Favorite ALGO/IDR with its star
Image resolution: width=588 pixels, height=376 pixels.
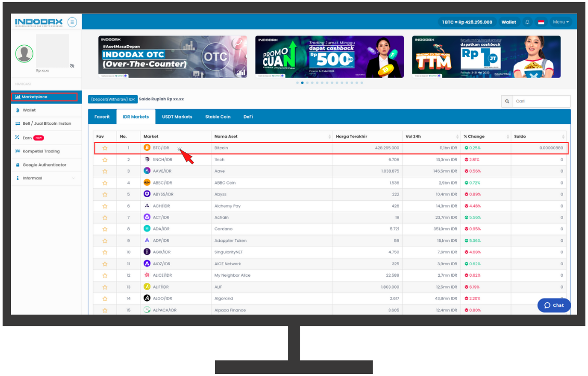(105, 299)
